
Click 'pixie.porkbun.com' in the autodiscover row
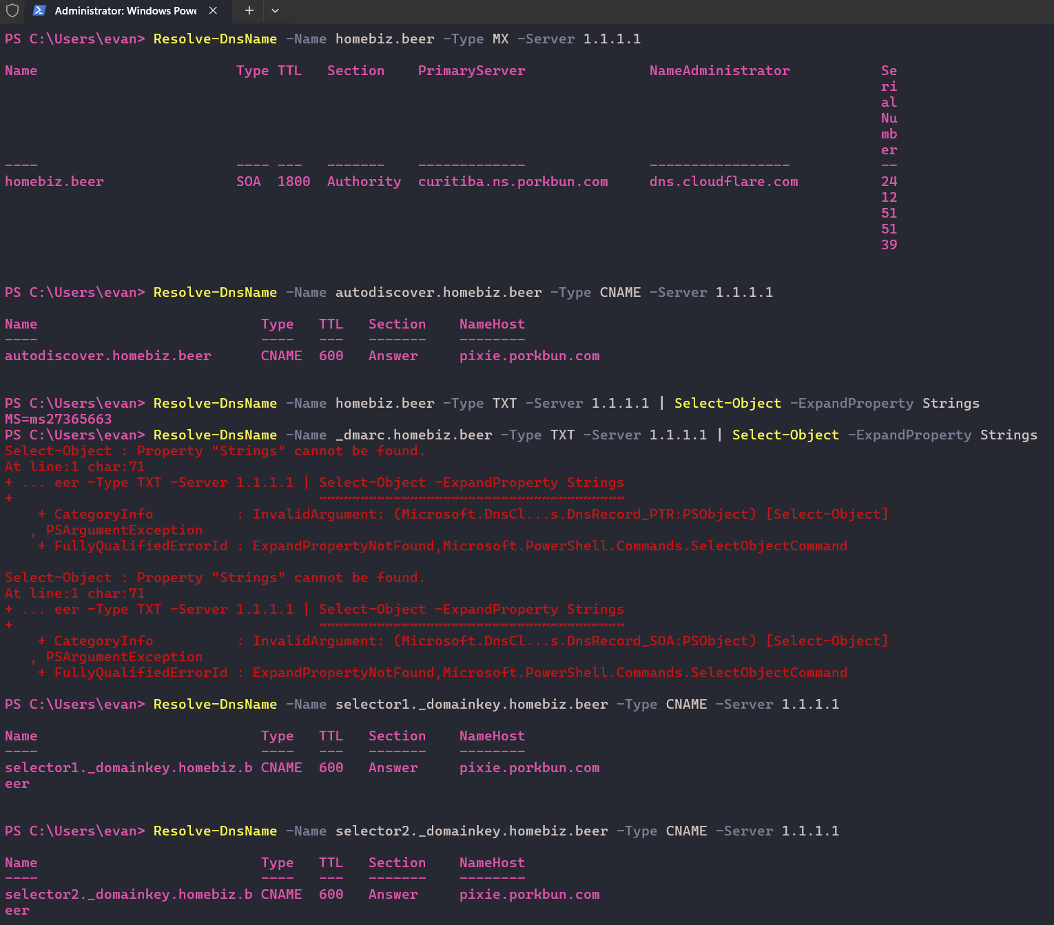[530, 356]
